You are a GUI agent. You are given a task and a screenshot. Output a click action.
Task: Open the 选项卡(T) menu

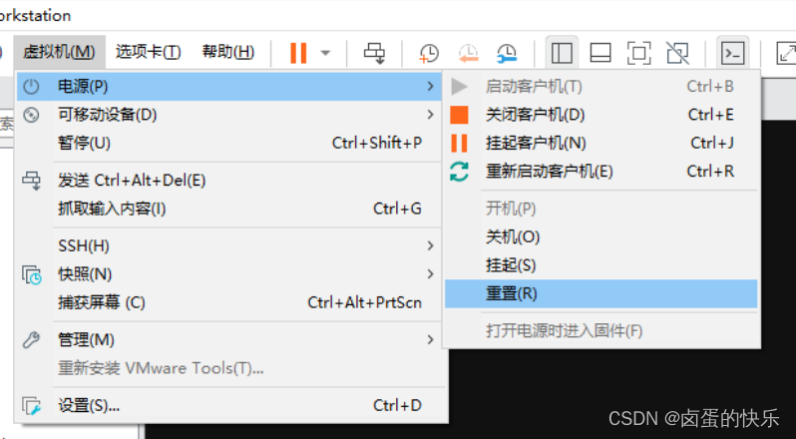point(149,52)
